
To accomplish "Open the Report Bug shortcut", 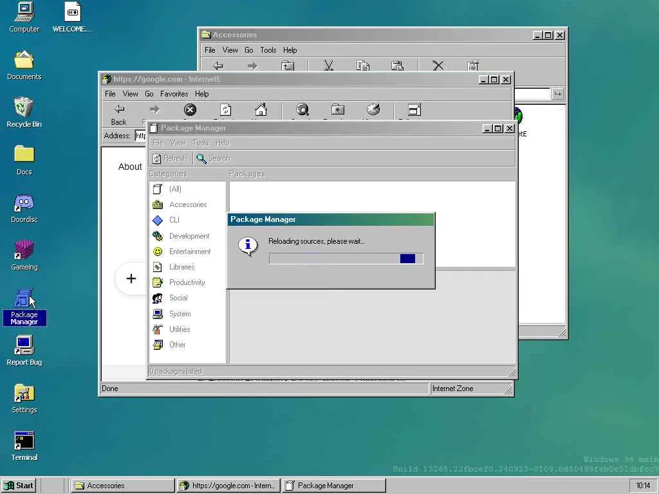I will pyautogui.click(x=24, y=351).
